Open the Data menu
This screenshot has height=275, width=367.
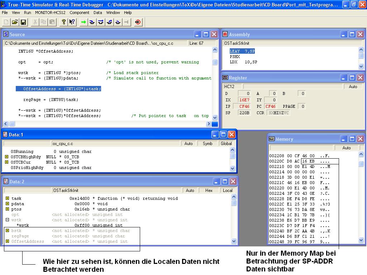(x=97, y=13)
